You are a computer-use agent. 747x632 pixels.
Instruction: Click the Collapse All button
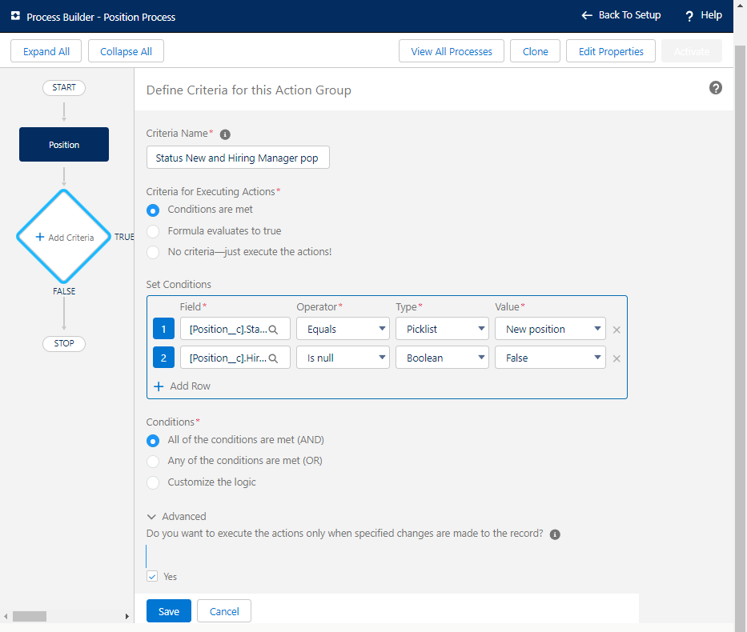click(x=126, y=51)
